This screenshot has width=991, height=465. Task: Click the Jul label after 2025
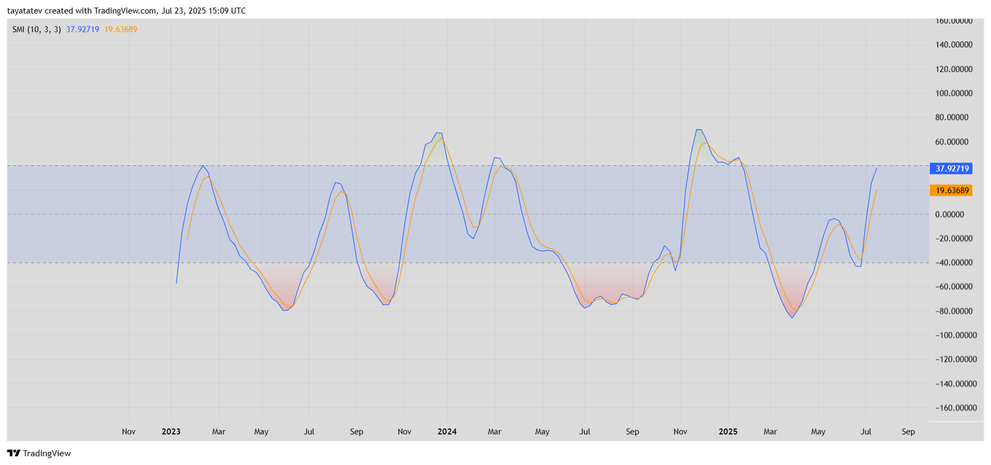coord(866,432)
